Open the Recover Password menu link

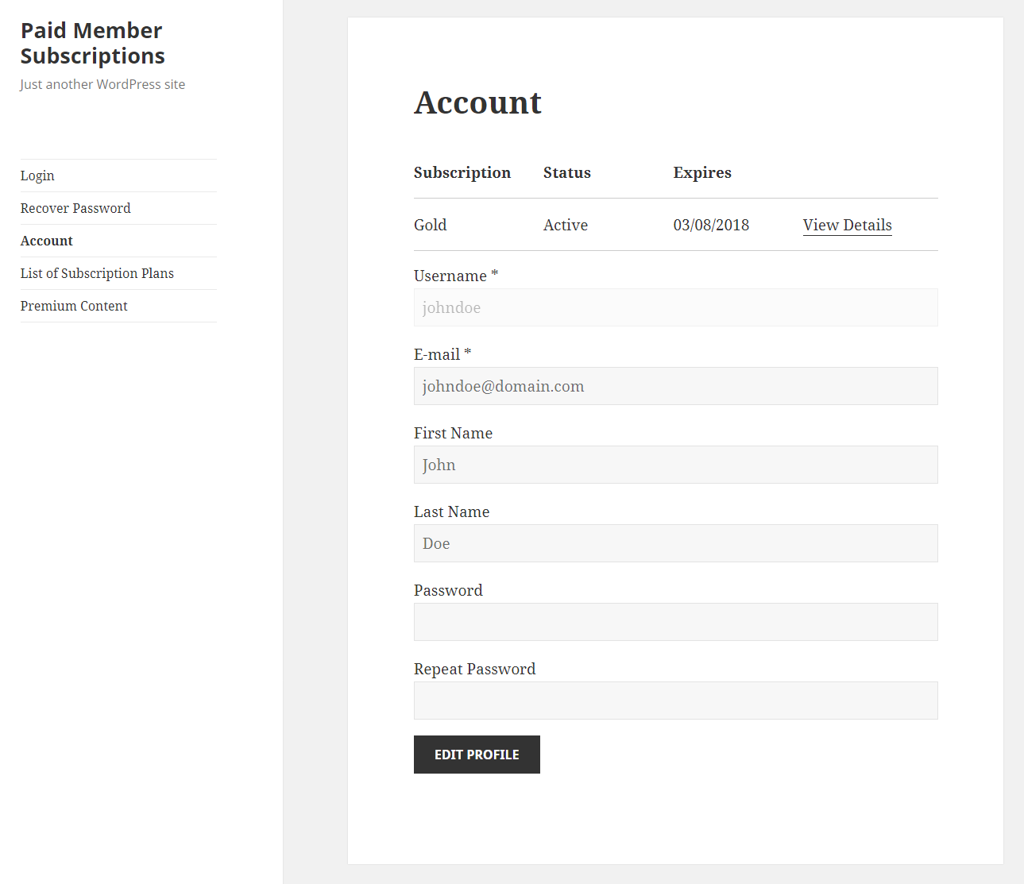pos(75,208)
